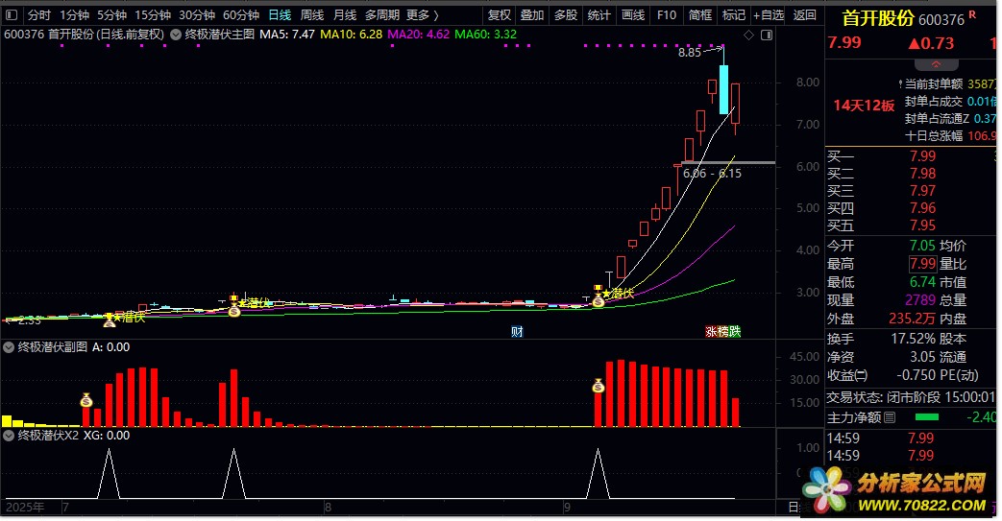The height and width of the screenshot is (521, 1002).
Task: Open F10 company info
Action: pos(667,14)
